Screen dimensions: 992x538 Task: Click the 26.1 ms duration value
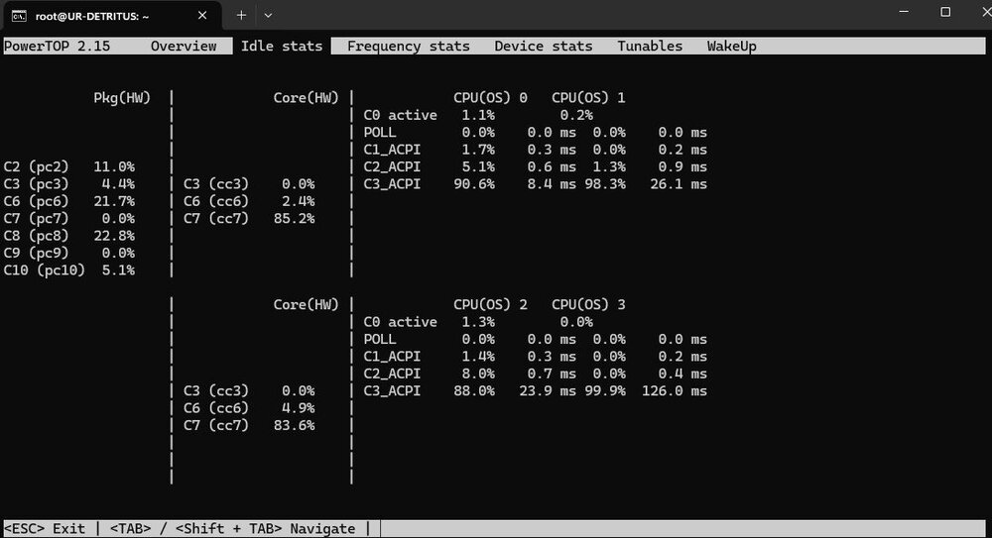[679, 184]
